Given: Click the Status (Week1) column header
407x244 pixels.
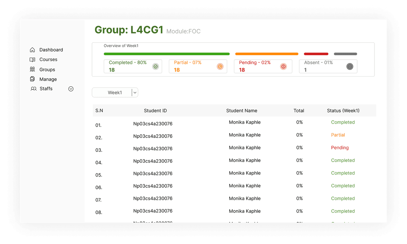Looking at the screenshot, I should (x=343, y=110).
